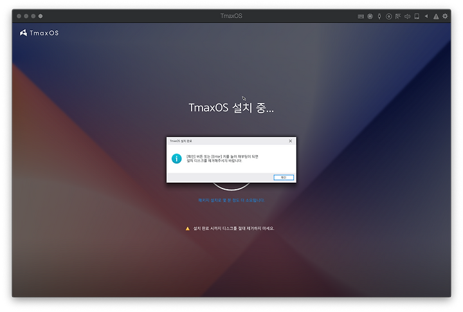This screenshot has height=312, width=463.
Task: Click the dialog message about [Enter] 키
Action: point(222,159)
